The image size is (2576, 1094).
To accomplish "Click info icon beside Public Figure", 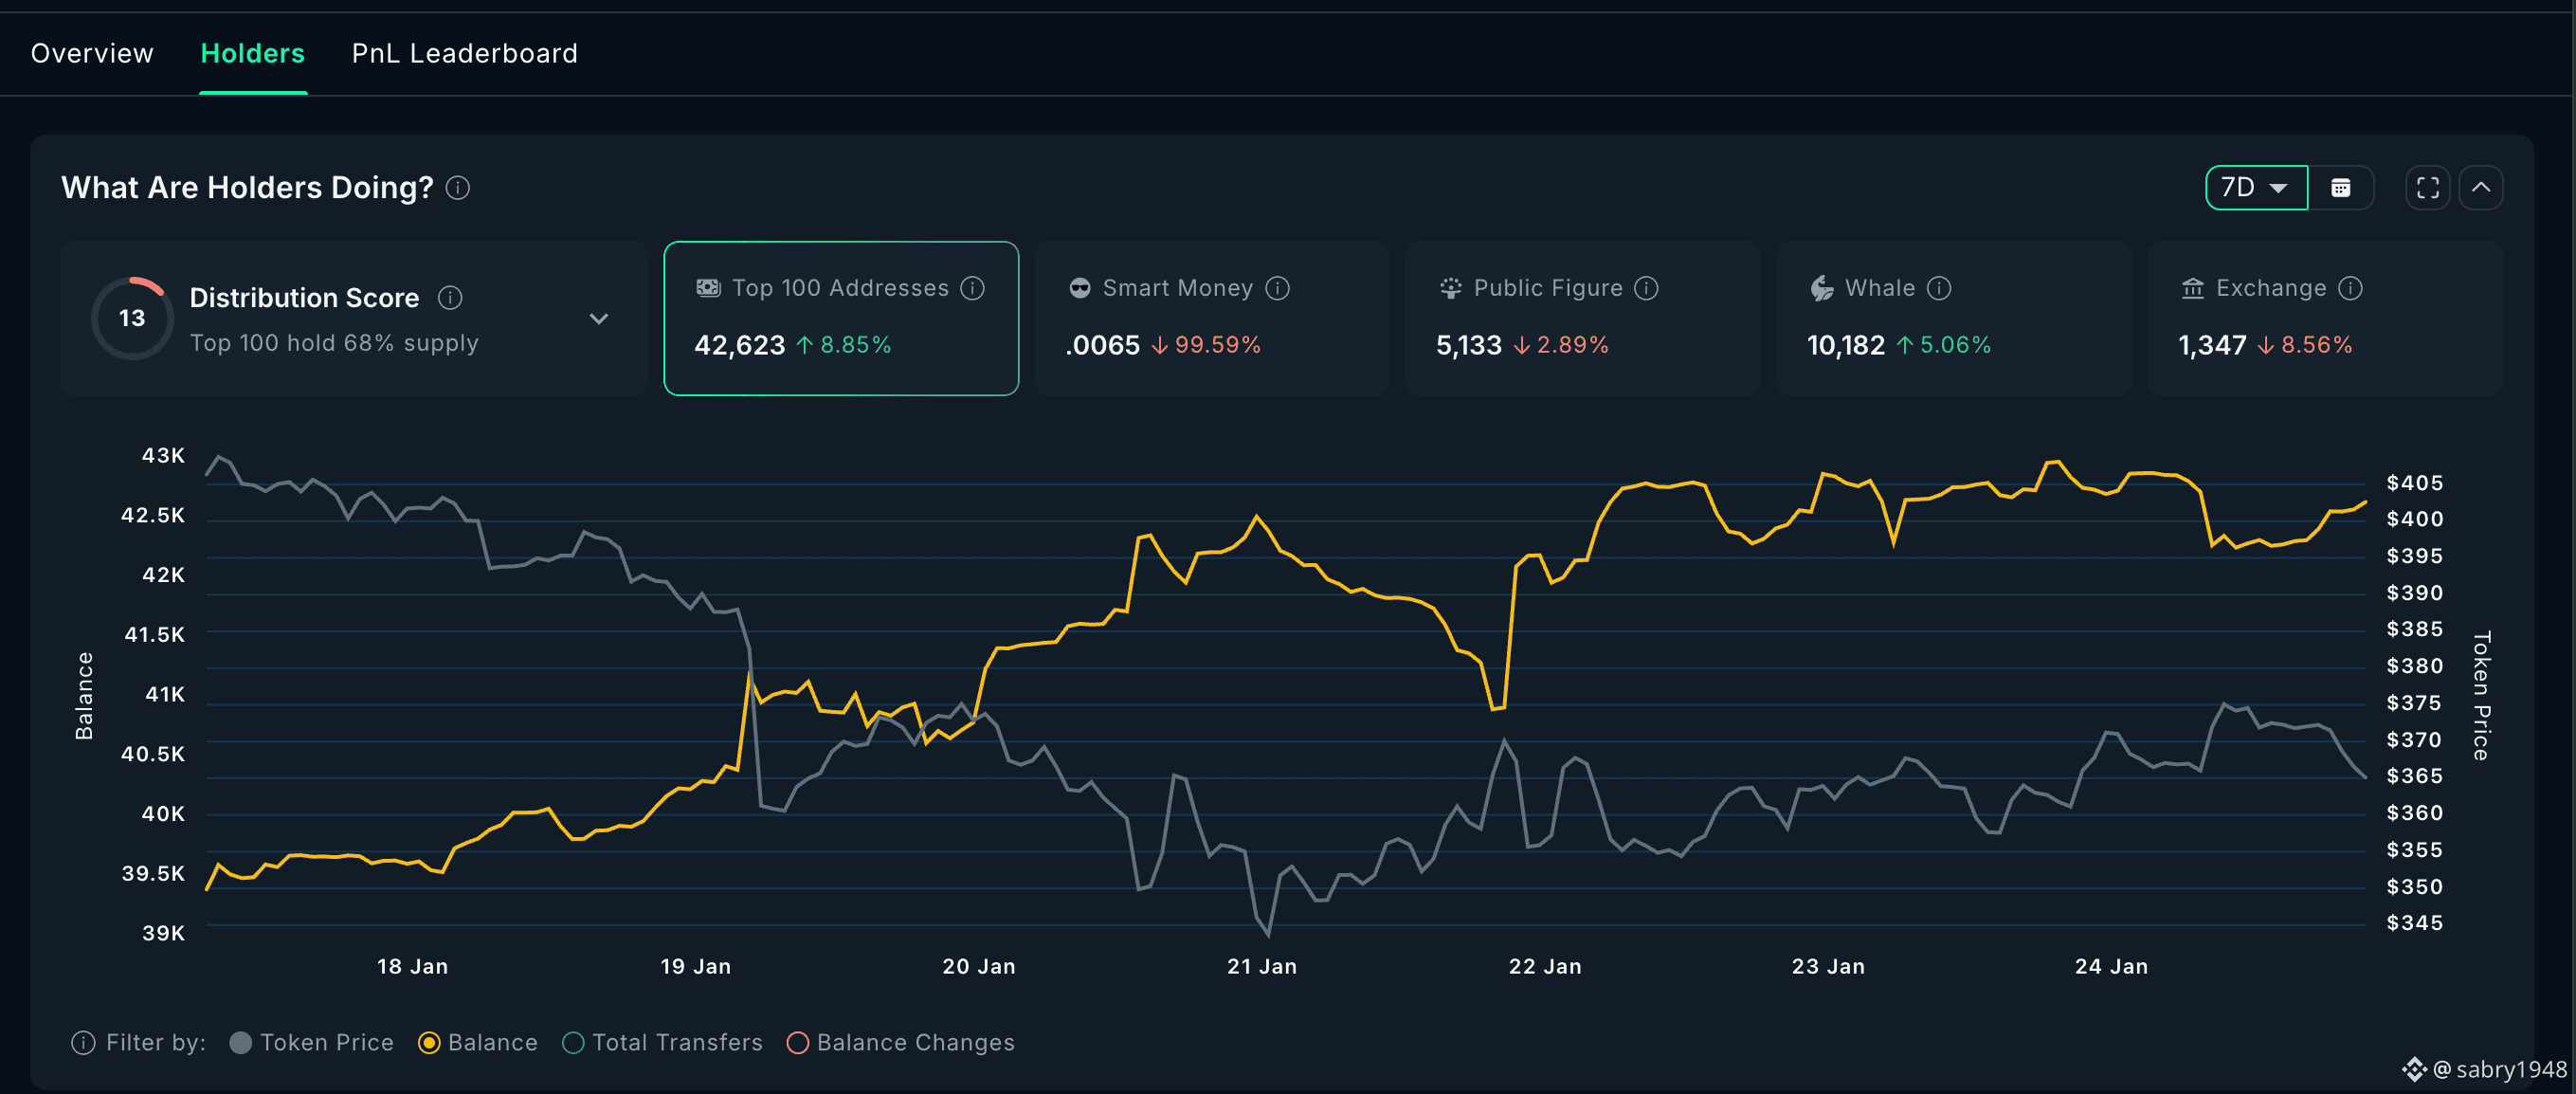I will click(x=1646, y=288).
